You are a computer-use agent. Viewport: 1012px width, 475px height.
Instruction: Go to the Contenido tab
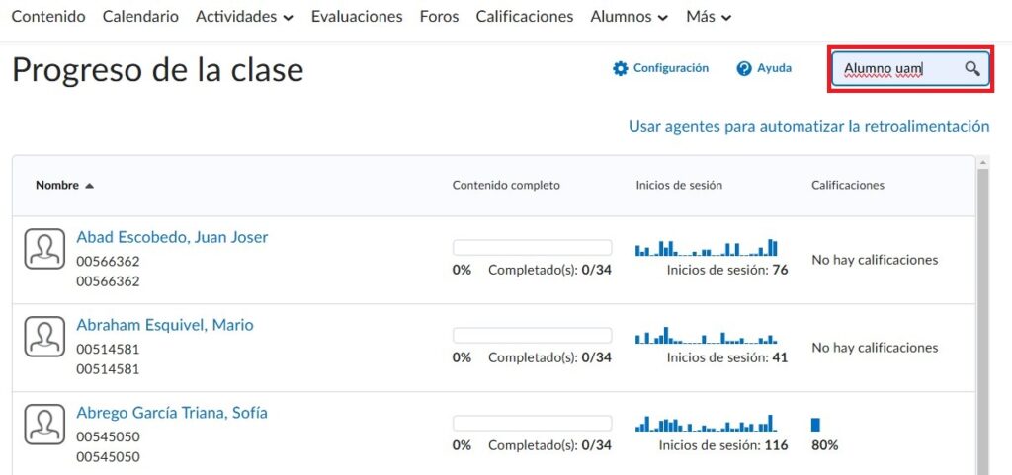pyautogui.click(x=48, y=17)
